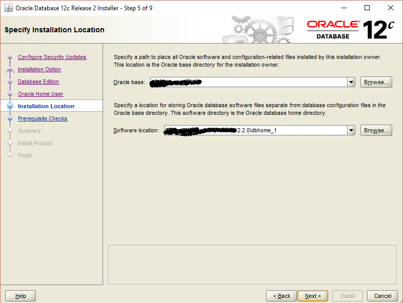
Task: Open the Database Edition step link
Action: pyautogui.click(x=38, y=82)
